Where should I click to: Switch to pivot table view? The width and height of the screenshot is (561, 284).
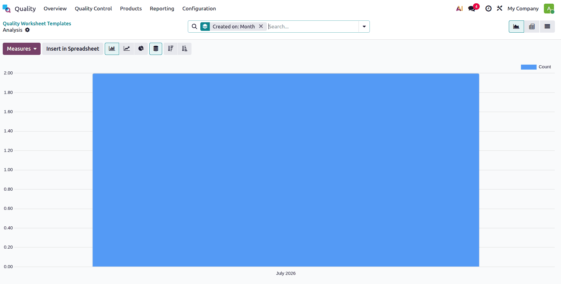coord(532,27)
